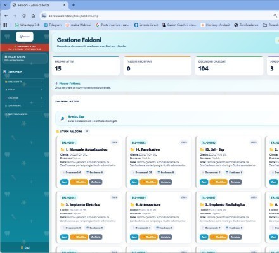Open the client selector box under the red banner

25,58
